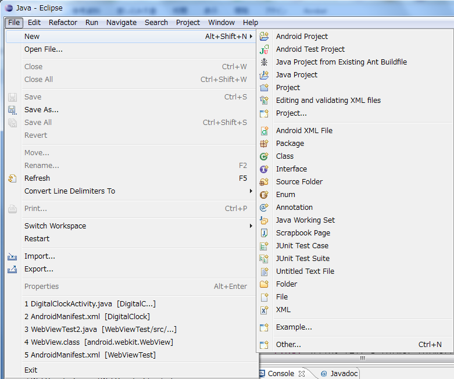Viewport: 454px width, 379px height.
Task: Select Save As... menu entry
Action: 130,110
